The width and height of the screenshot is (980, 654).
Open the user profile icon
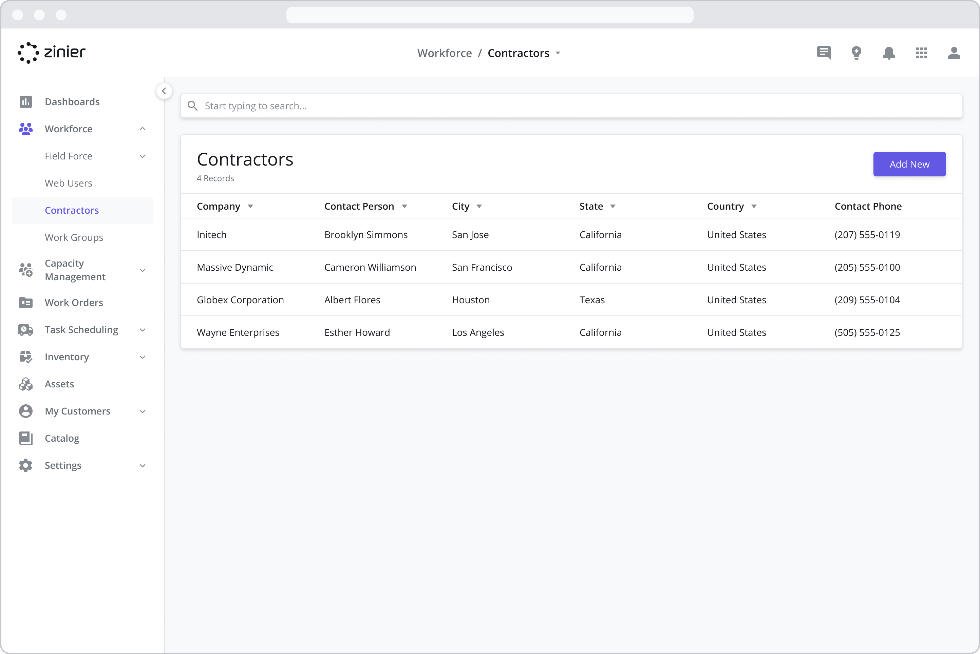[954, 53]
